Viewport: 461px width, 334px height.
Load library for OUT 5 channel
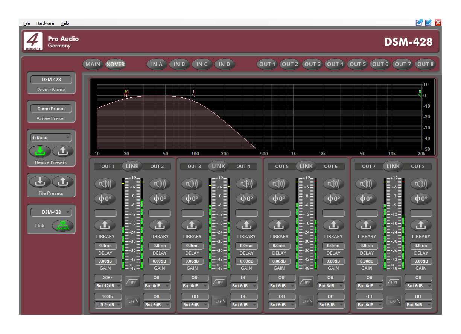tap(279, 225)
